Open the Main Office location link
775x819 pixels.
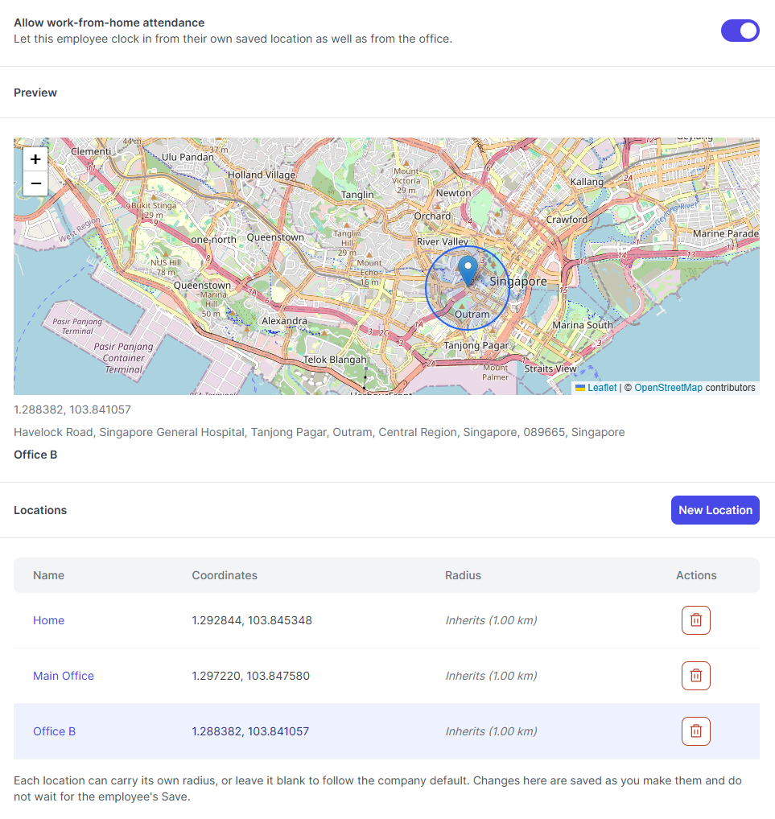(64, 676)
